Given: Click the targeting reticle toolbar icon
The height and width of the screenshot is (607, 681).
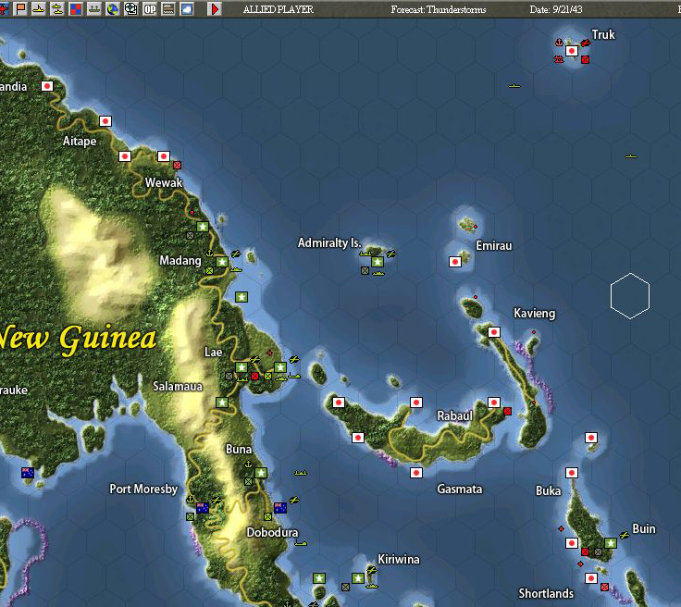Looking at the screenshot, I should (x=130, y=8).
